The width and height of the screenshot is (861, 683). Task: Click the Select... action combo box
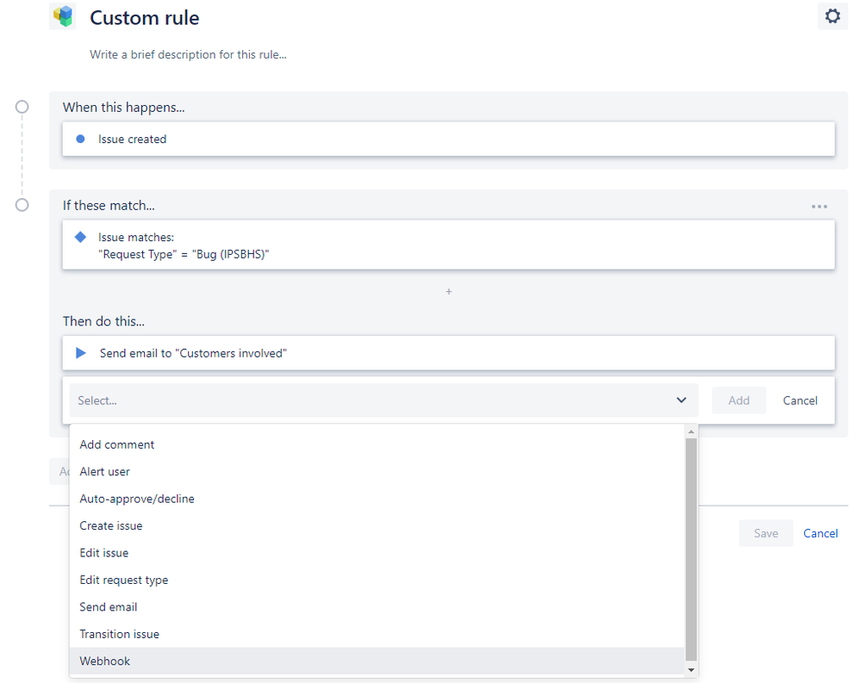(x=384, y=400)
